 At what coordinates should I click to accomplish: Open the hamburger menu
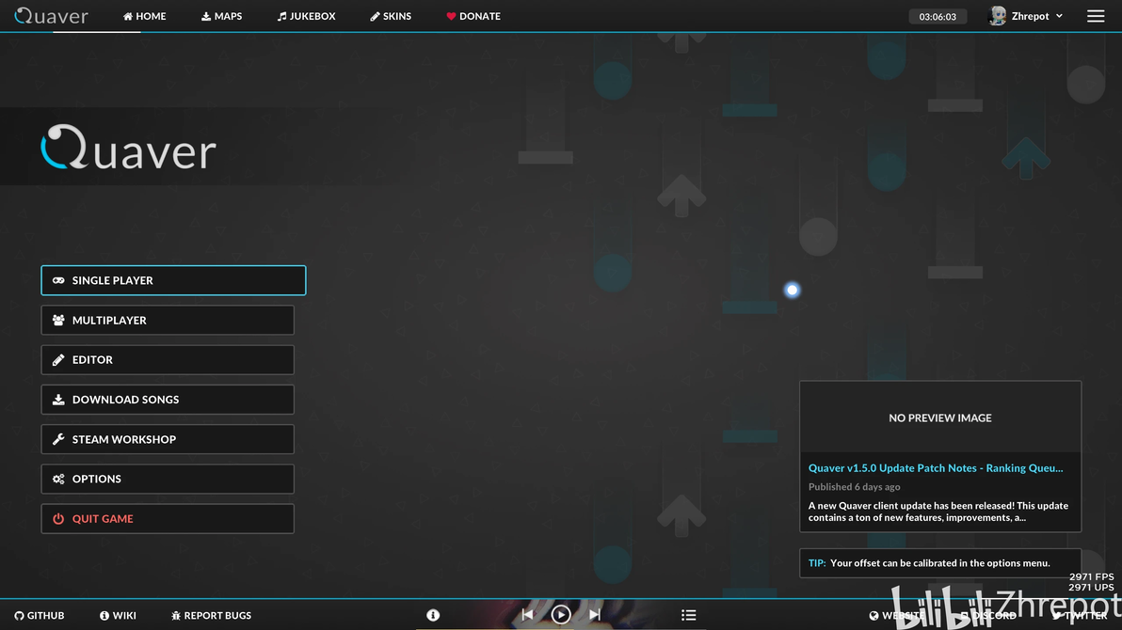[x=1096, y=16]
